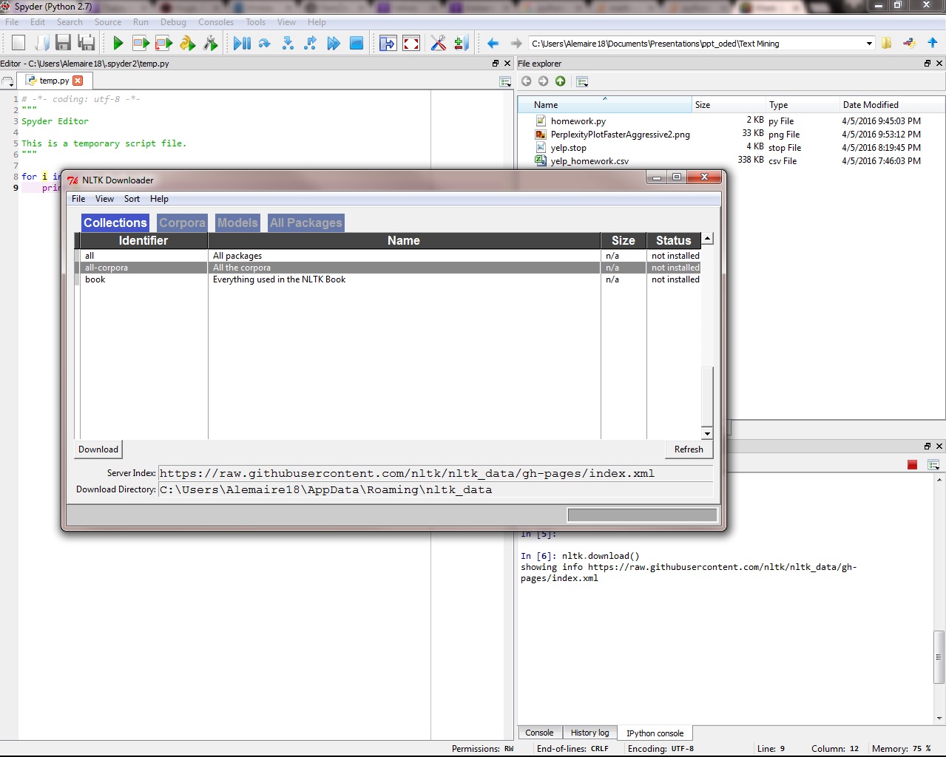Stop the IPython kernel using red square
The height and width of the screenshot is (757, 946).
(912, 464)
